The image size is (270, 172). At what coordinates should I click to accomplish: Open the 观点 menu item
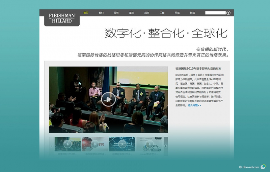(147, 13)
